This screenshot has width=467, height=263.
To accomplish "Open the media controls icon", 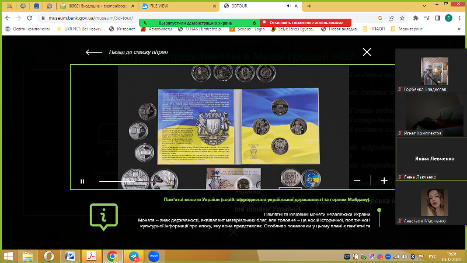I will [427, 18].
